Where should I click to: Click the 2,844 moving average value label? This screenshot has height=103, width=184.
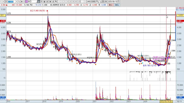(x=173, y=40)
